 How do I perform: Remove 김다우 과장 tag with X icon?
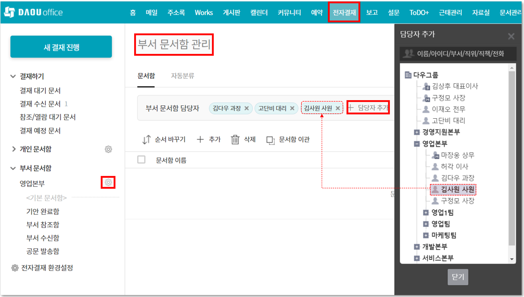pyautogui.click(x=246, y=108)
